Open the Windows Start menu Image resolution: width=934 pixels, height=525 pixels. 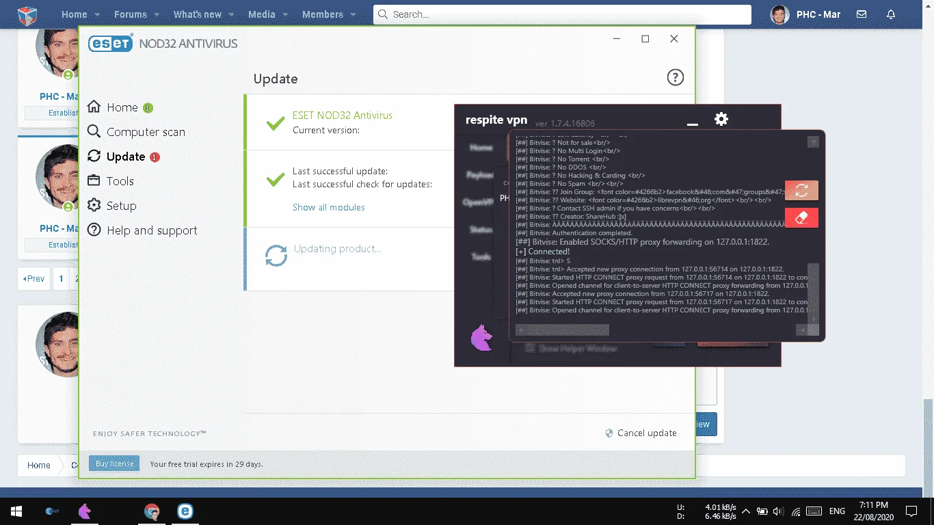[x=16, y=511]
